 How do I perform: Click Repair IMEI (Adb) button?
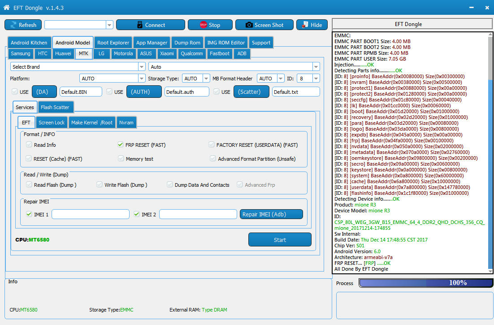pyautogui.click(x=271, y=214)
